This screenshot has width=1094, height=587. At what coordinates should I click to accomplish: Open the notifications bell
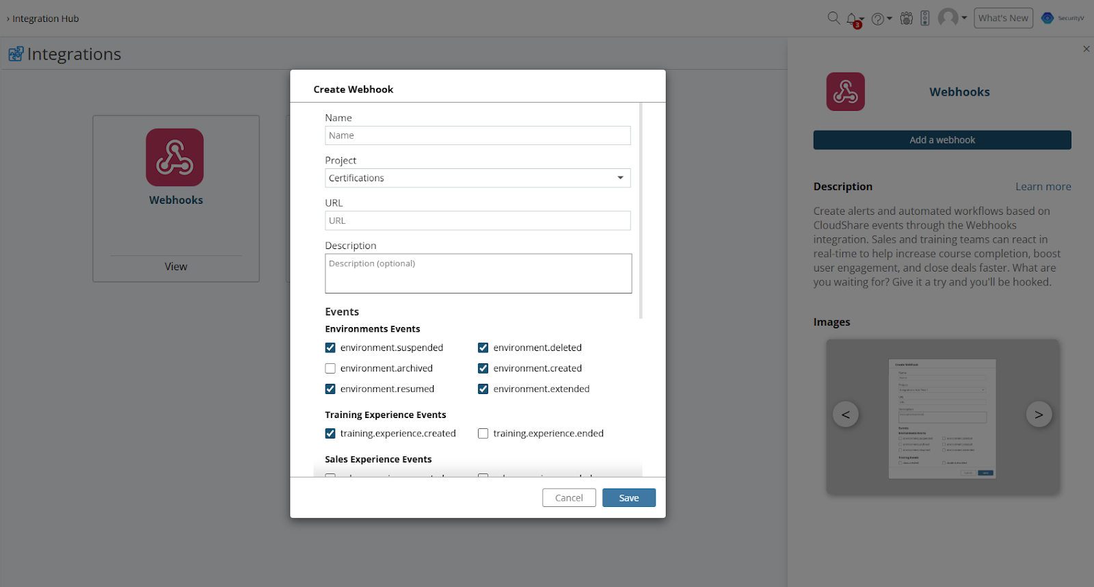click(x=852, y=18)
